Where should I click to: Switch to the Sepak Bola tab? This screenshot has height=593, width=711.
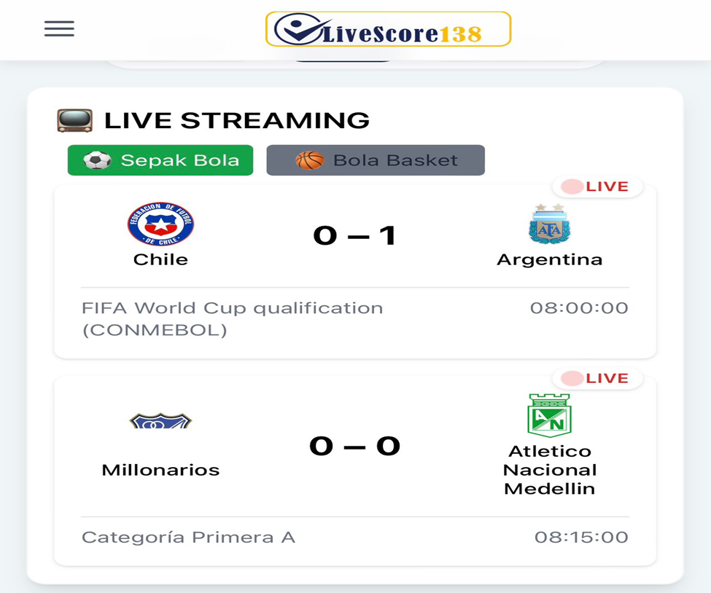(x=179, y=160)
